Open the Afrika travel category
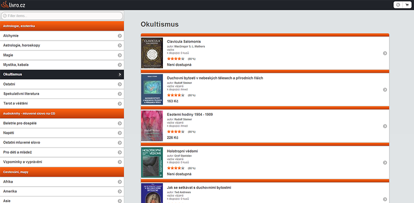This screenshot has height=203, width=414. click(x=62, y=181)
